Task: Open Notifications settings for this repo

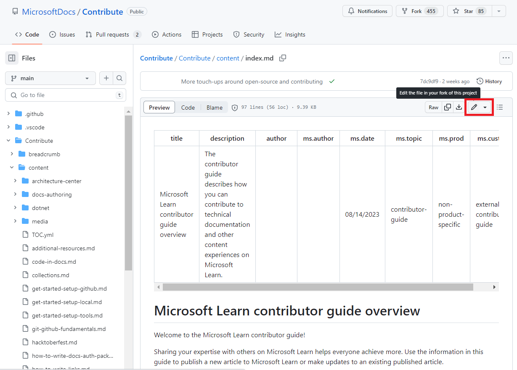Action: (x=367, y=11)
